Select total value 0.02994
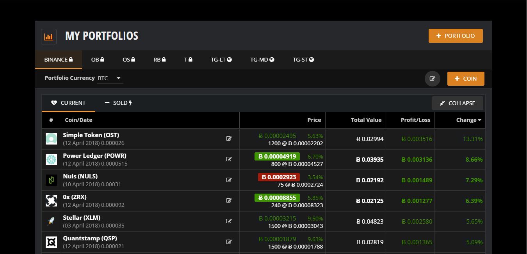 370,139
